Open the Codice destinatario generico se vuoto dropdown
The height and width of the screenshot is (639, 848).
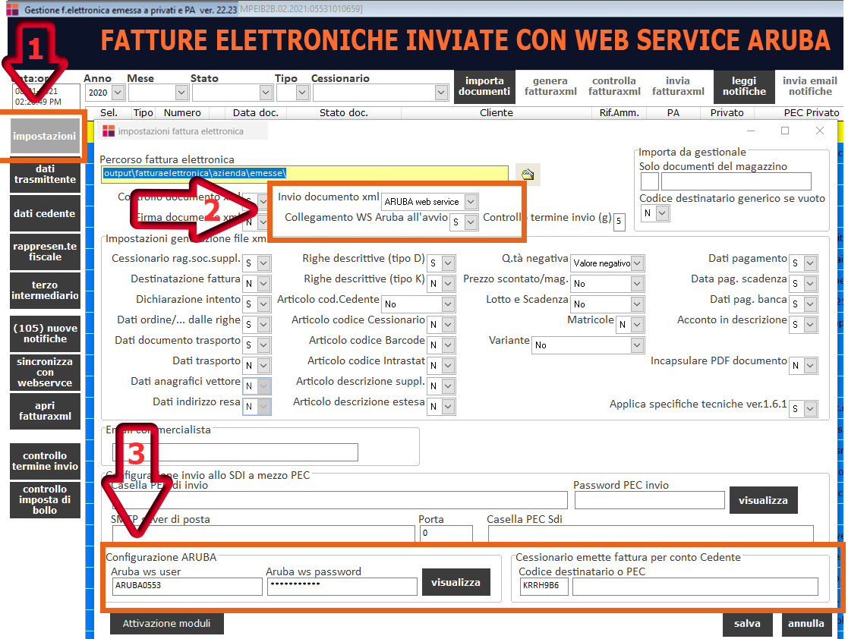tap(662, 213)
